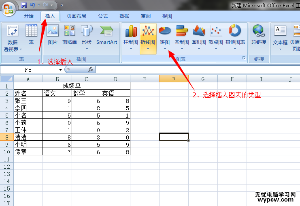Open the 图表 group dialog launcher
The height and width of the screenshot is (206, 300).
coord(244,58)
